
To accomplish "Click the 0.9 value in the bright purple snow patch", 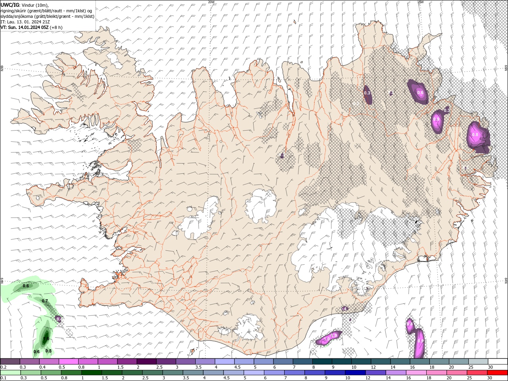I will tap(436, 119).
